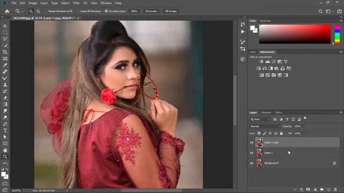This screenshot has height=193, width=344.
Task: Switch to the Channels tab
Action: (266, 113)
